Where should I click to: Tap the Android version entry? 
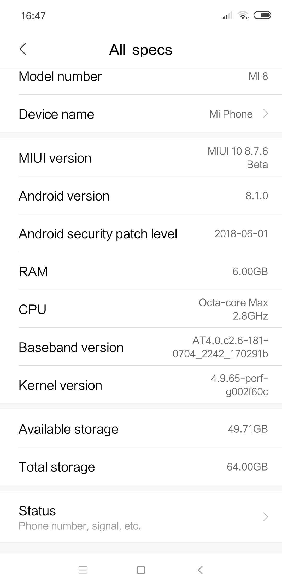141,196
